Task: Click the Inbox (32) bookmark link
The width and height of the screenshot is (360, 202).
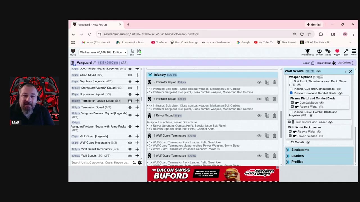Action: [x=97, y=42]
